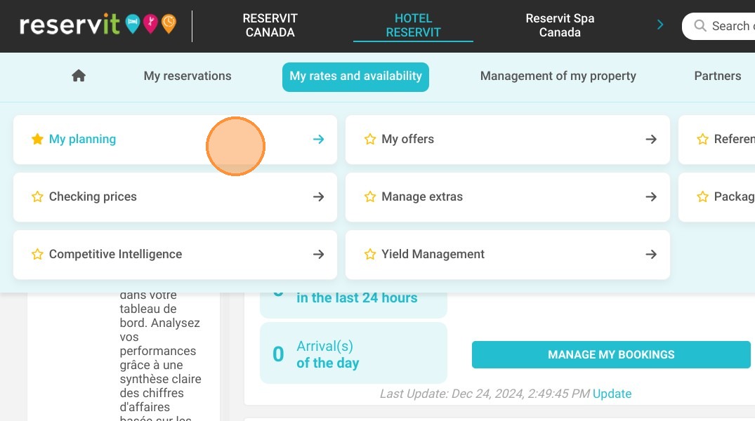Switch to RESERVIT CANADA property

click(270, 25)
